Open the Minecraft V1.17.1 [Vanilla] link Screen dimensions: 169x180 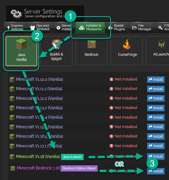39,146
